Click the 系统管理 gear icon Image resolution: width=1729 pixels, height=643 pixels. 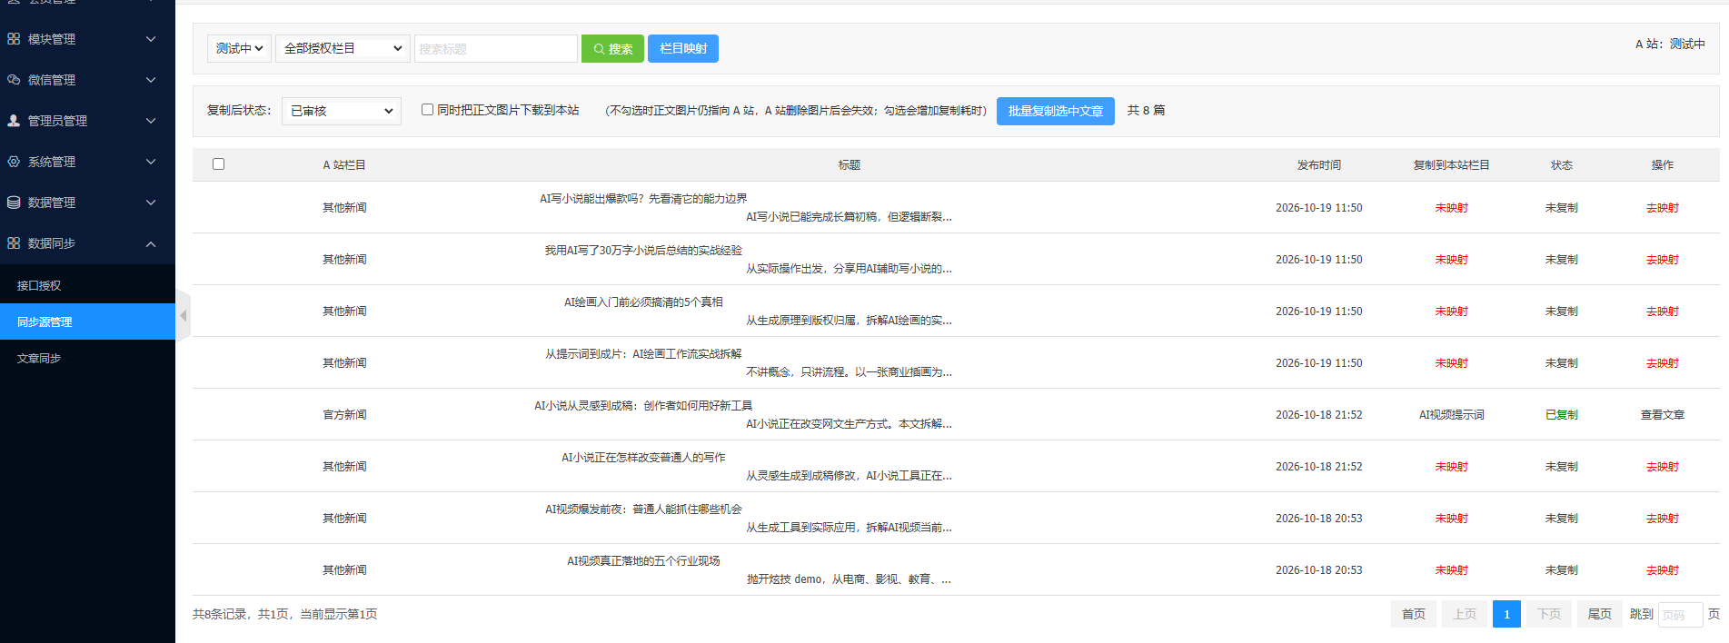pos(14,162)
